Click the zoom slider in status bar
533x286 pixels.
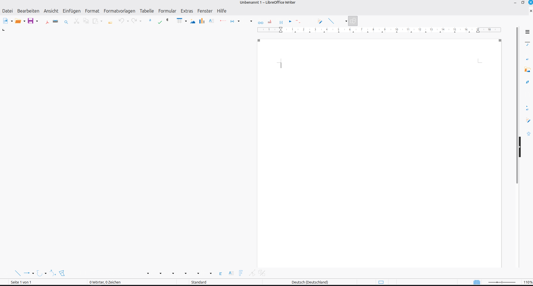pos(501,282)
